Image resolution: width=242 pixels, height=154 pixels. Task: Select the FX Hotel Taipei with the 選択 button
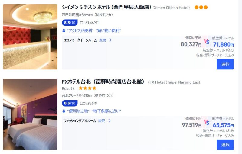pos(225,145)
